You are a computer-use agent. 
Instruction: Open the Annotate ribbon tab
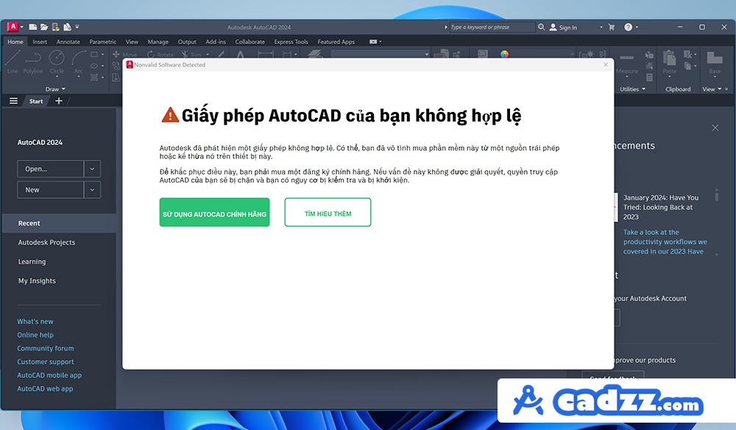(x=68, y=42)
